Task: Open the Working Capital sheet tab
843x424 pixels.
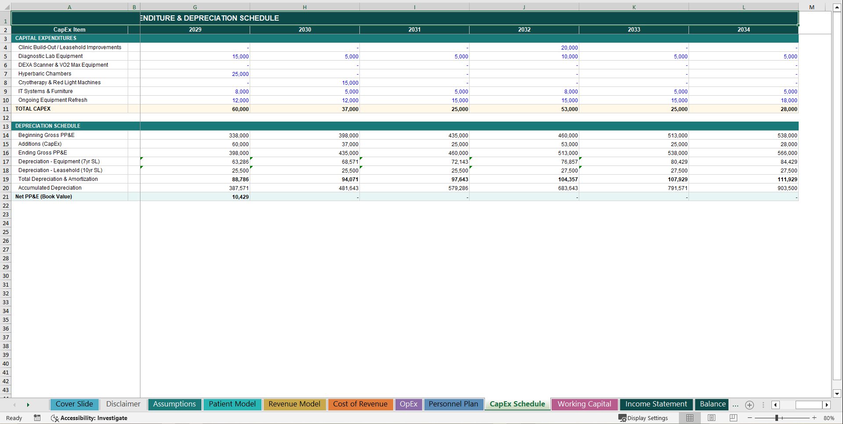Action: [584, 404]
